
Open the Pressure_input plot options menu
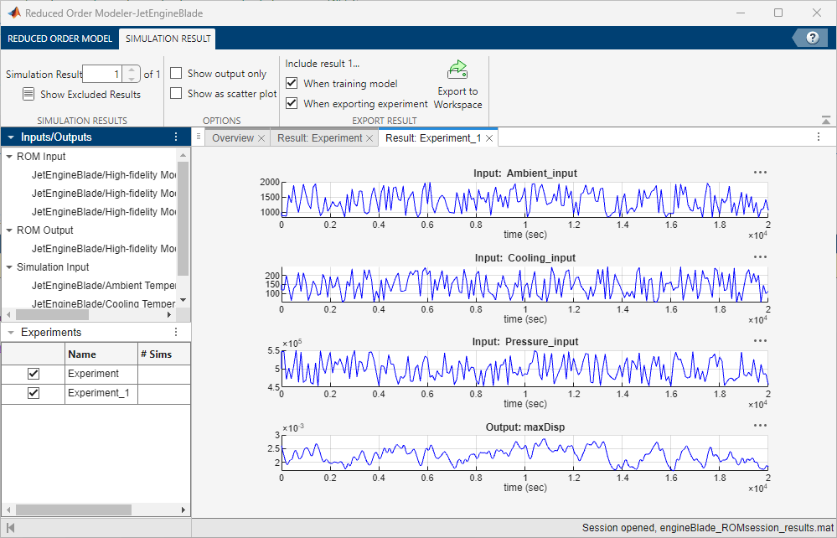point(759,340)
